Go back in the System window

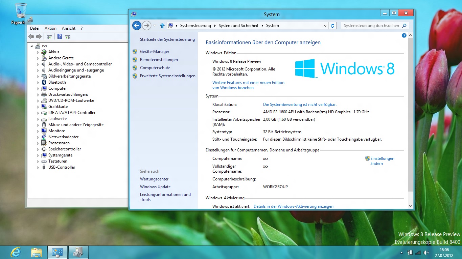137,26
